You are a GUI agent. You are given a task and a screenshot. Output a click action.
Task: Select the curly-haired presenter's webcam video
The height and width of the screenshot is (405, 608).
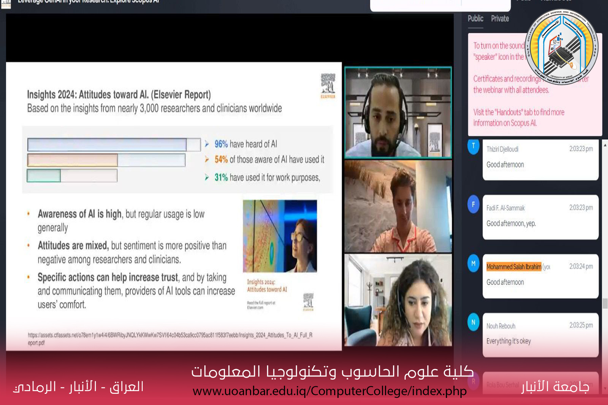click(x=398, y=300)
